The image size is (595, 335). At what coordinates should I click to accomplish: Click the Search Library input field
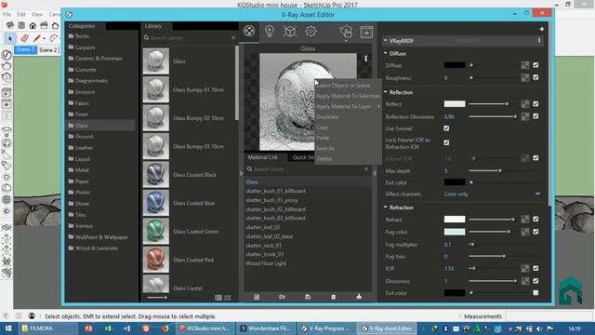(190, 37)
